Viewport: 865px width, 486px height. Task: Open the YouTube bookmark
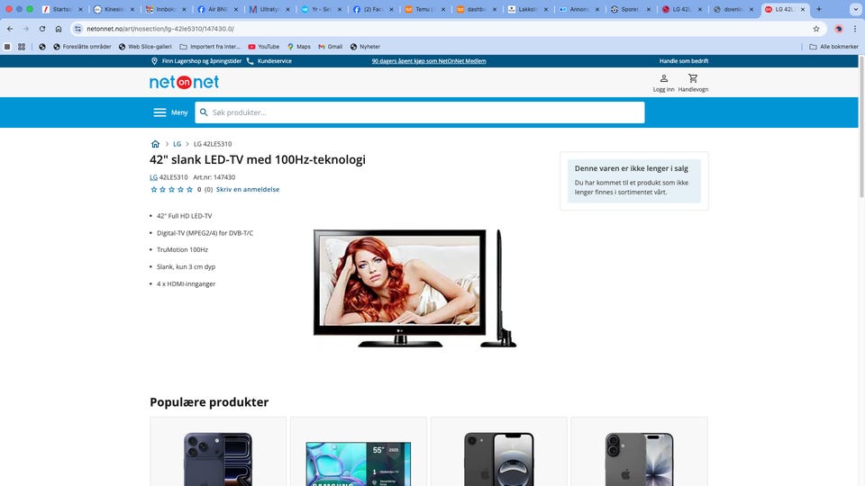click(264, 47)
